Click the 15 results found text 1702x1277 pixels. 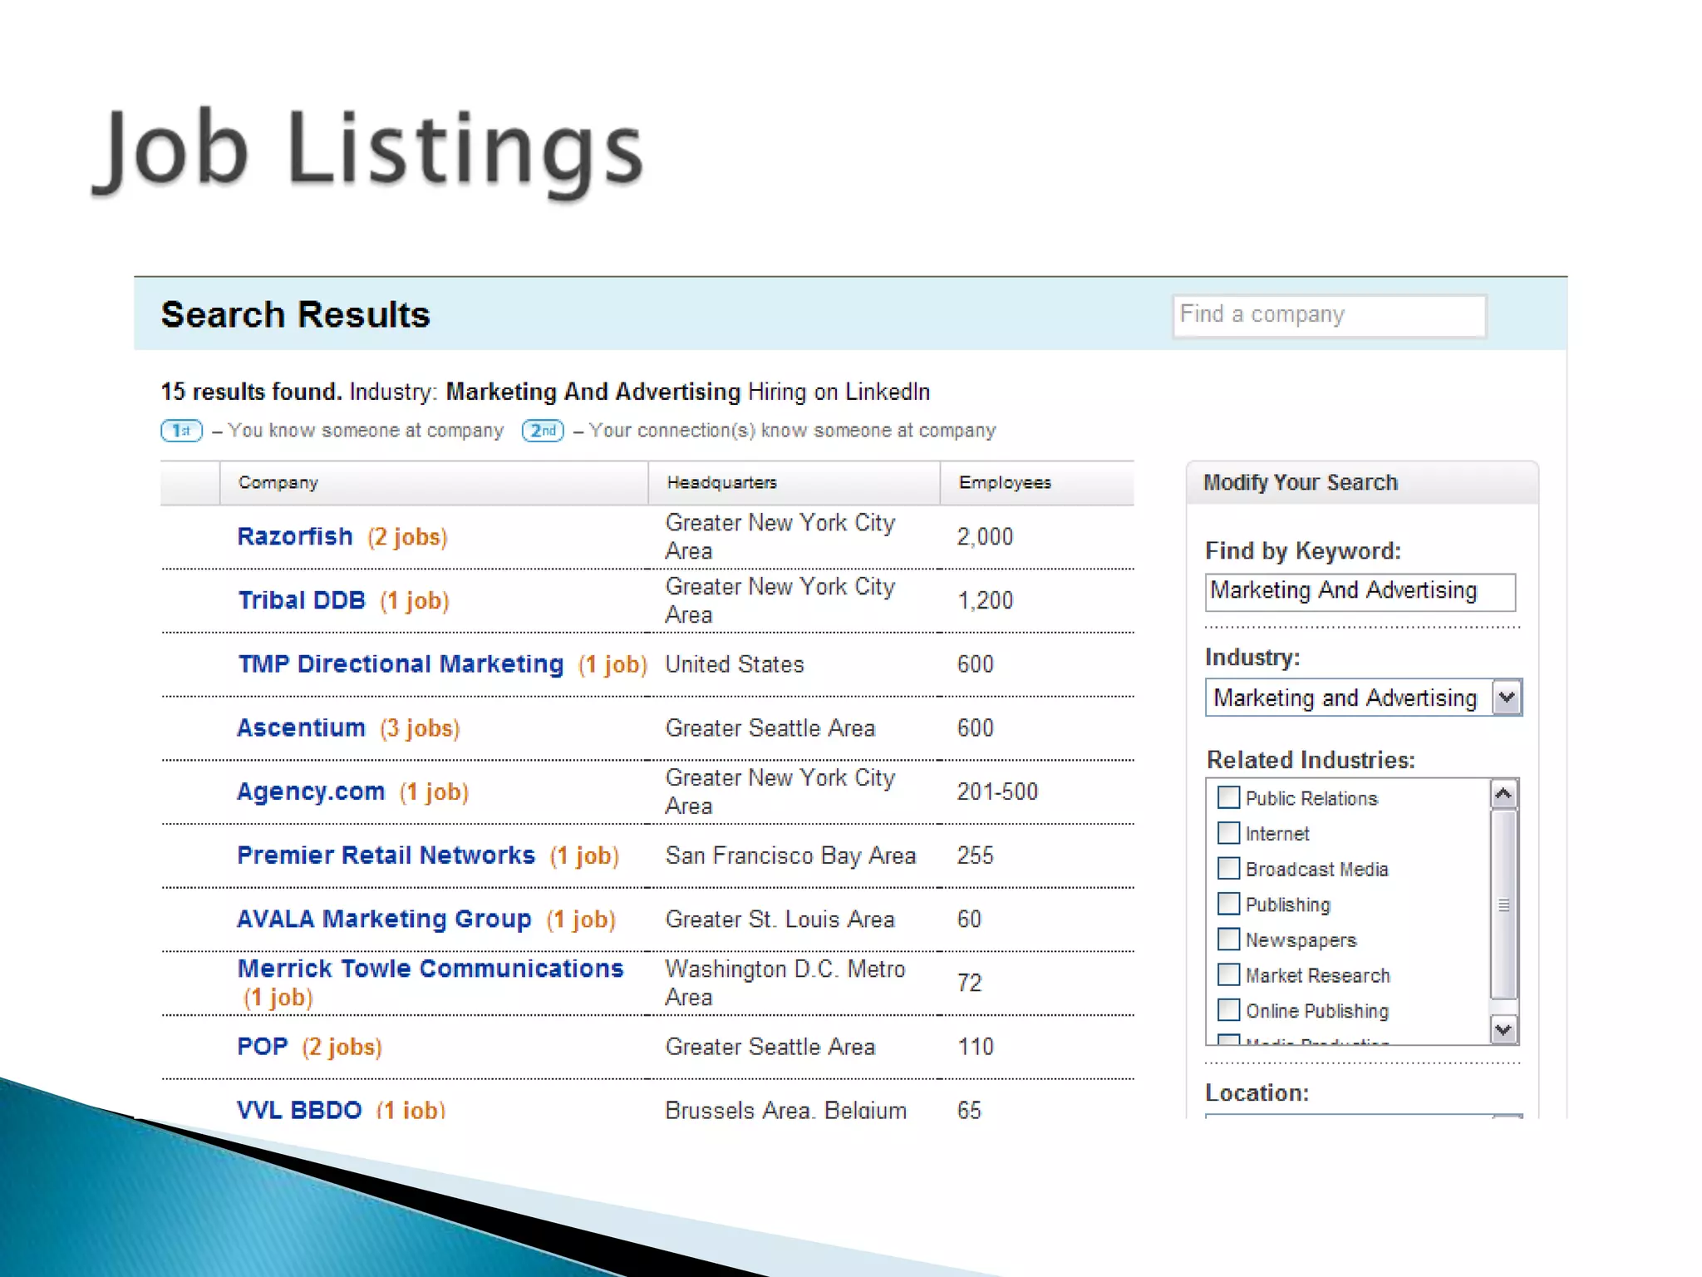click(x=251, y=392)
